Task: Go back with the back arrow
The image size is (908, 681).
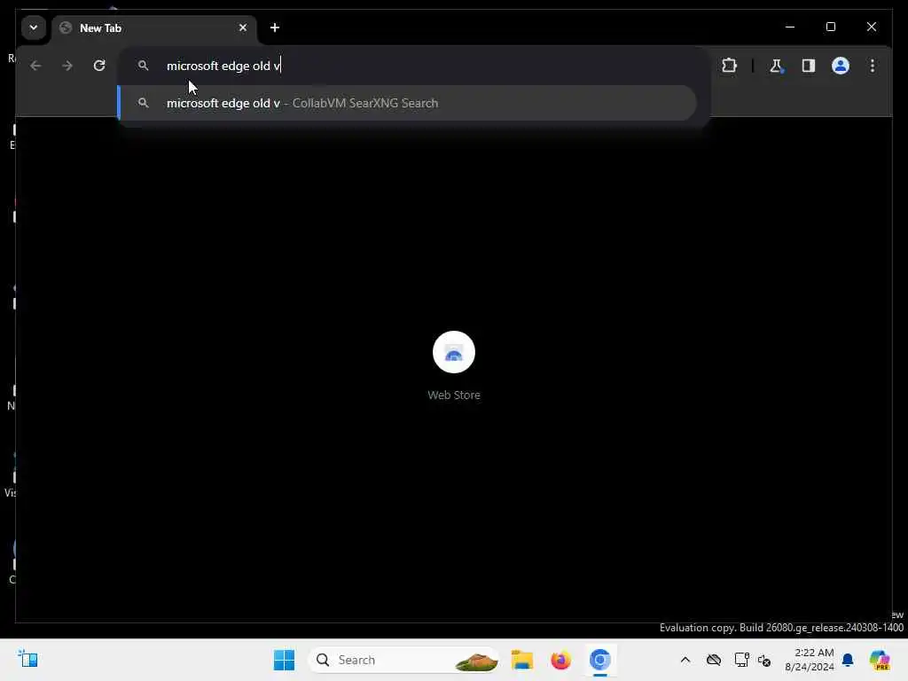Action: (x=35, y=66)
